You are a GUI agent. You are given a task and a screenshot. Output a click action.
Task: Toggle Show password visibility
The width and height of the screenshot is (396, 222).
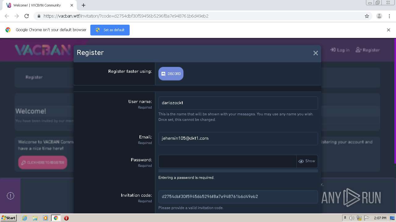(x=307, y=161)
